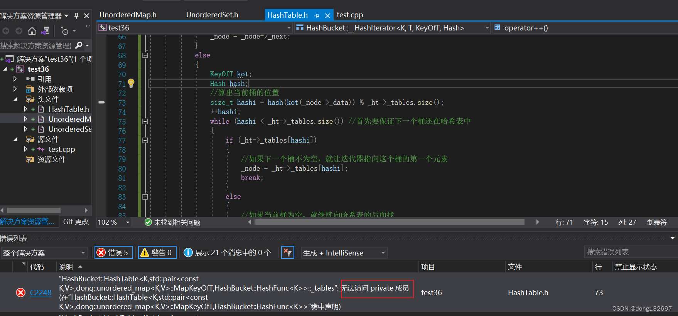This screenshot has width=678, height=316.
Task: Sort the error list by 代码 column
Action: click(37, 267)
